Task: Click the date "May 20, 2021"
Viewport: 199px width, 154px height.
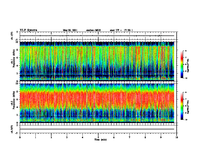Action: [x=70, y=30]
